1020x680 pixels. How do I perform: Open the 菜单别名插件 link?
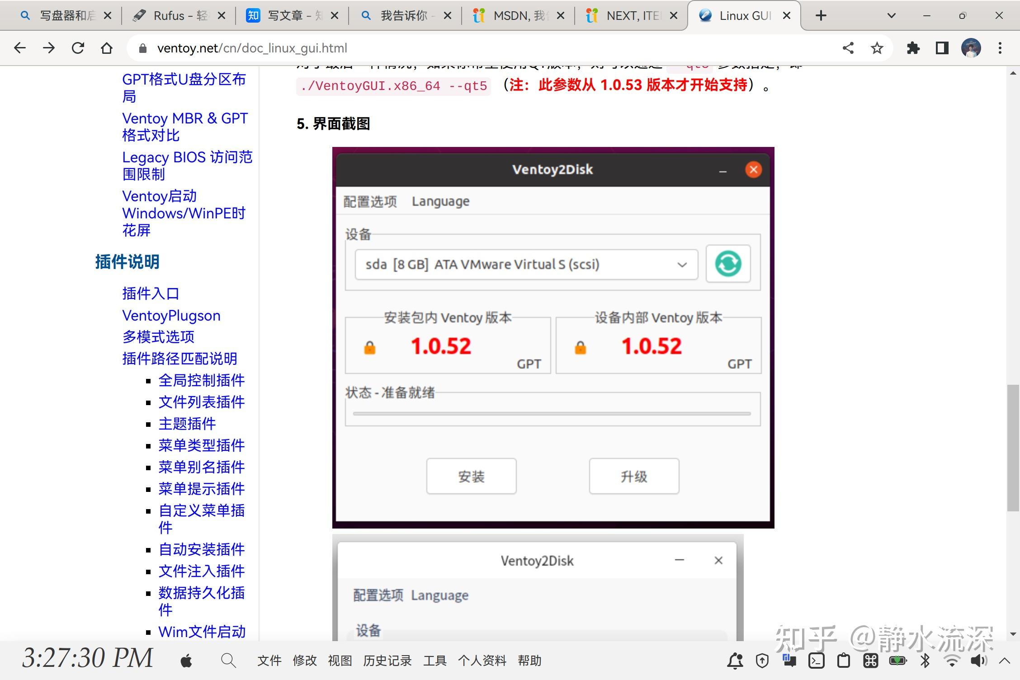coord(202,467)
